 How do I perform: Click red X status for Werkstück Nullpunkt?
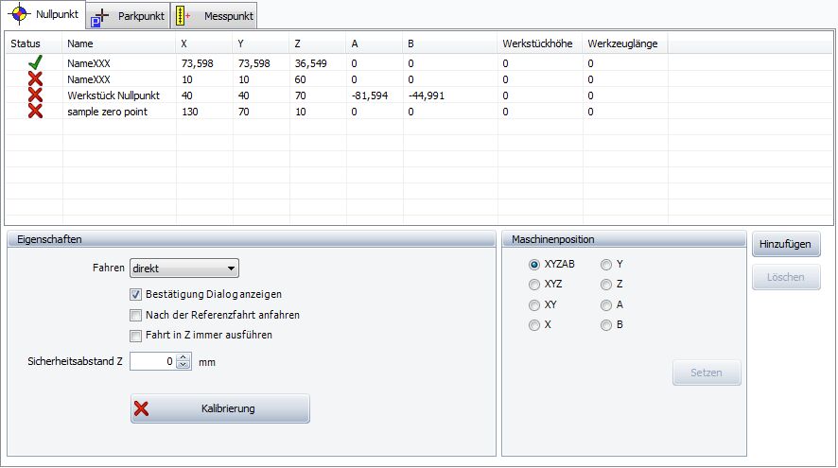pyautogui.click(x=35, y=95)
